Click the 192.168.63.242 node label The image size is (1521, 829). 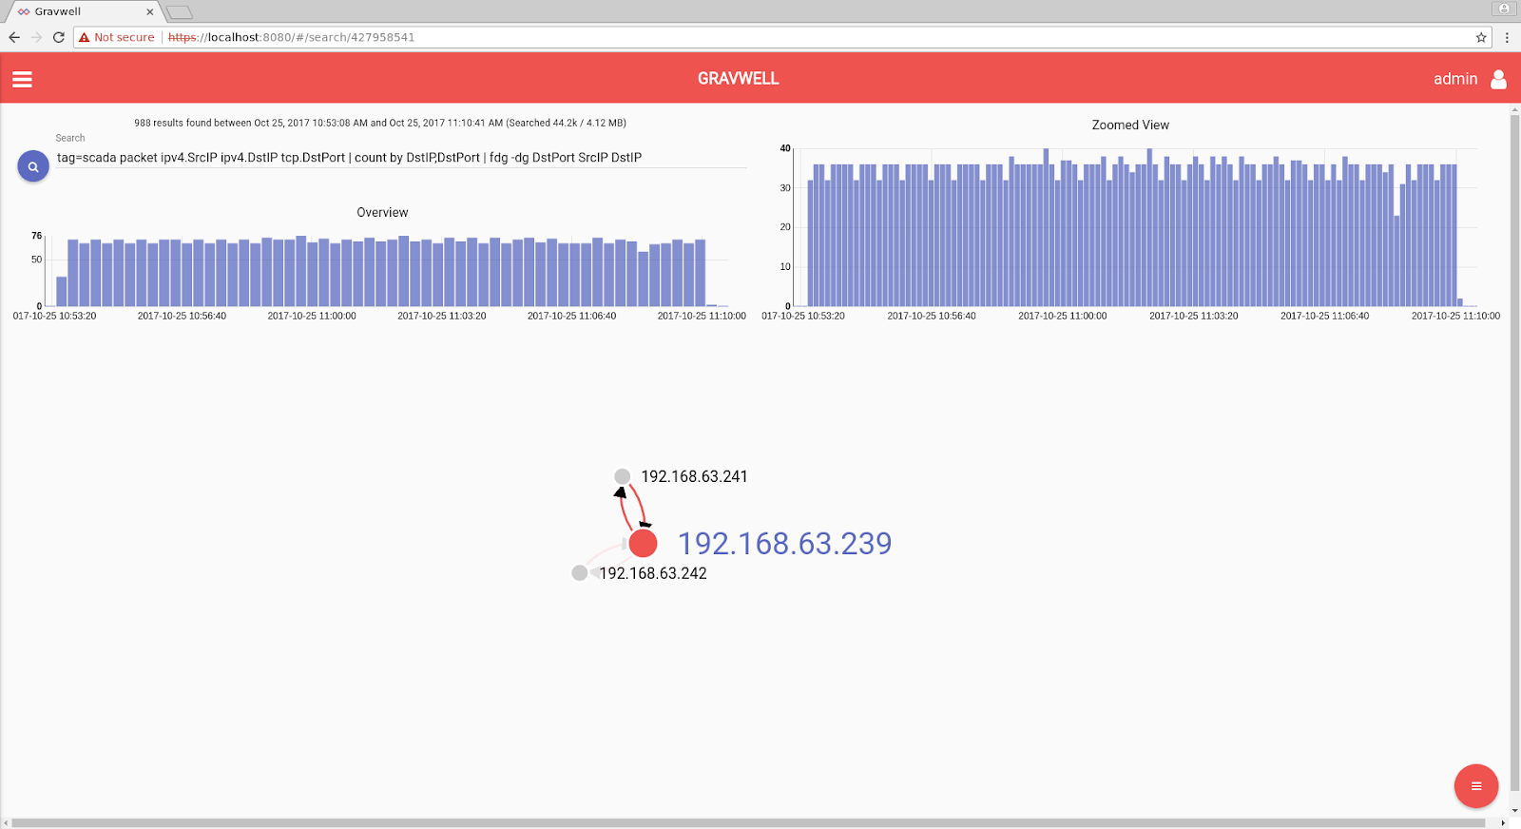[653, 573]
